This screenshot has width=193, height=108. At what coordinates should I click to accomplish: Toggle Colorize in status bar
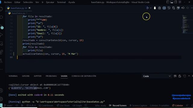178,105
